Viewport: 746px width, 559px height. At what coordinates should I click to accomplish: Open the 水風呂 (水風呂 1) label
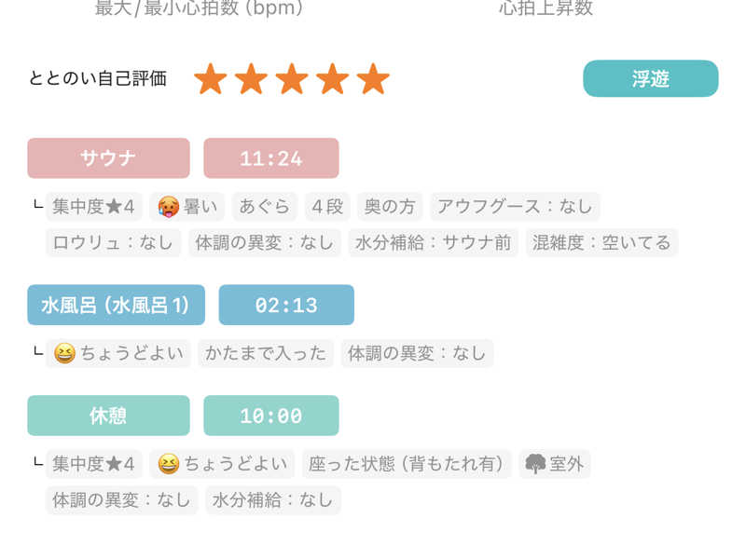(116, 305)
